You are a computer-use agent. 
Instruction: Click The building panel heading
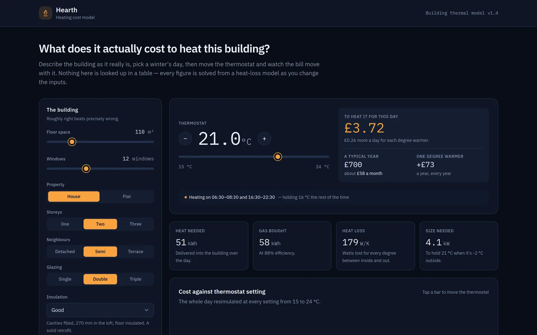pyautogui.click(x=62, y=110)
